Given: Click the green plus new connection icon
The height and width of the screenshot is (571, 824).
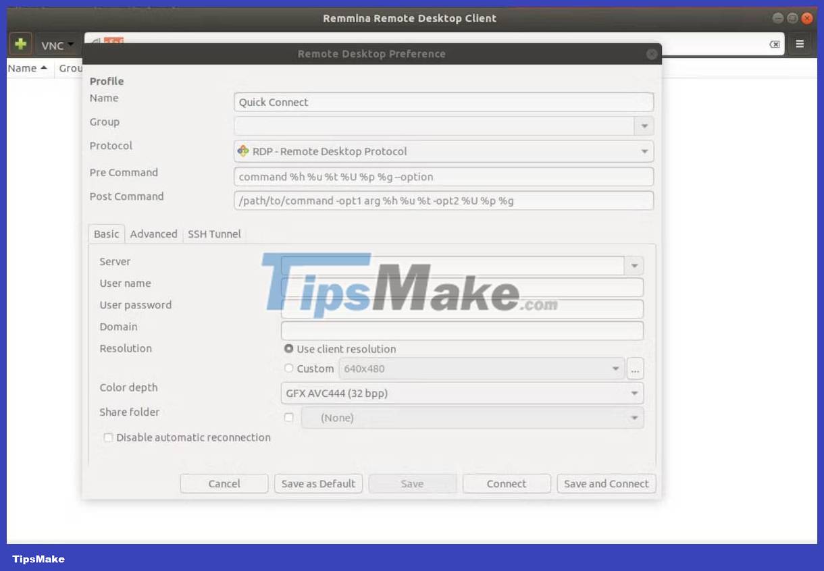Looking at the screenshot, I should (21, 45).
